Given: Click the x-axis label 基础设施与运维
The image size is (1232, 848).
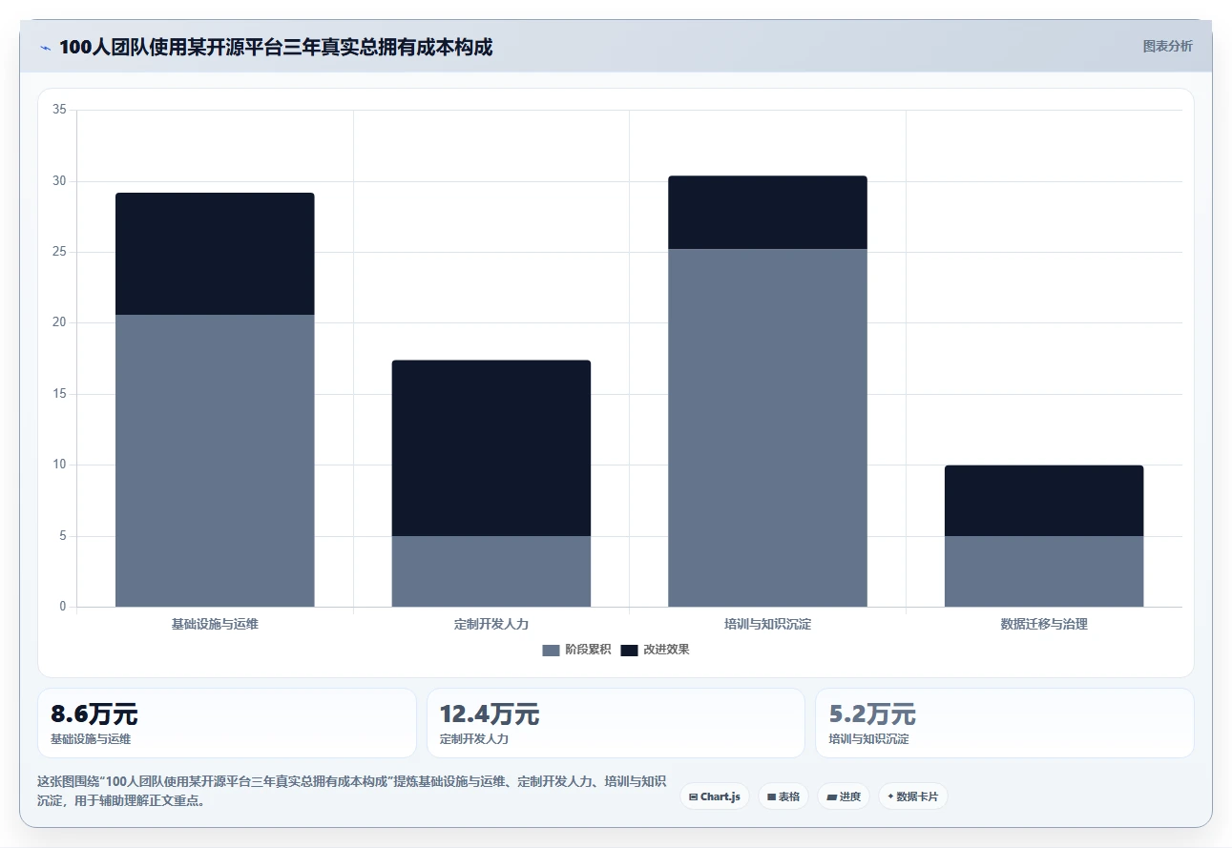Looking at the screenshot, I should [x=215, y=625].
